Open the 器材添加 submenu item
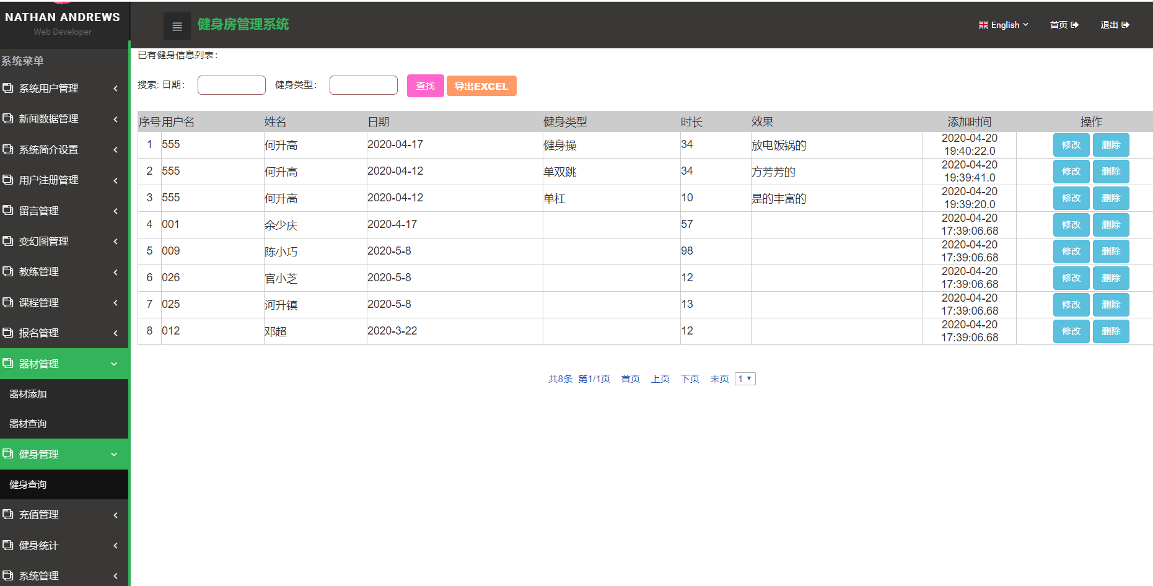Screen dimensions: 1153x586 pos(28,394)
